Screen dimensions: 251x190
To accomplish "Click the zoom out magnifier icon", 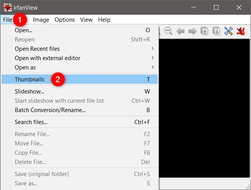I will 168,31.
